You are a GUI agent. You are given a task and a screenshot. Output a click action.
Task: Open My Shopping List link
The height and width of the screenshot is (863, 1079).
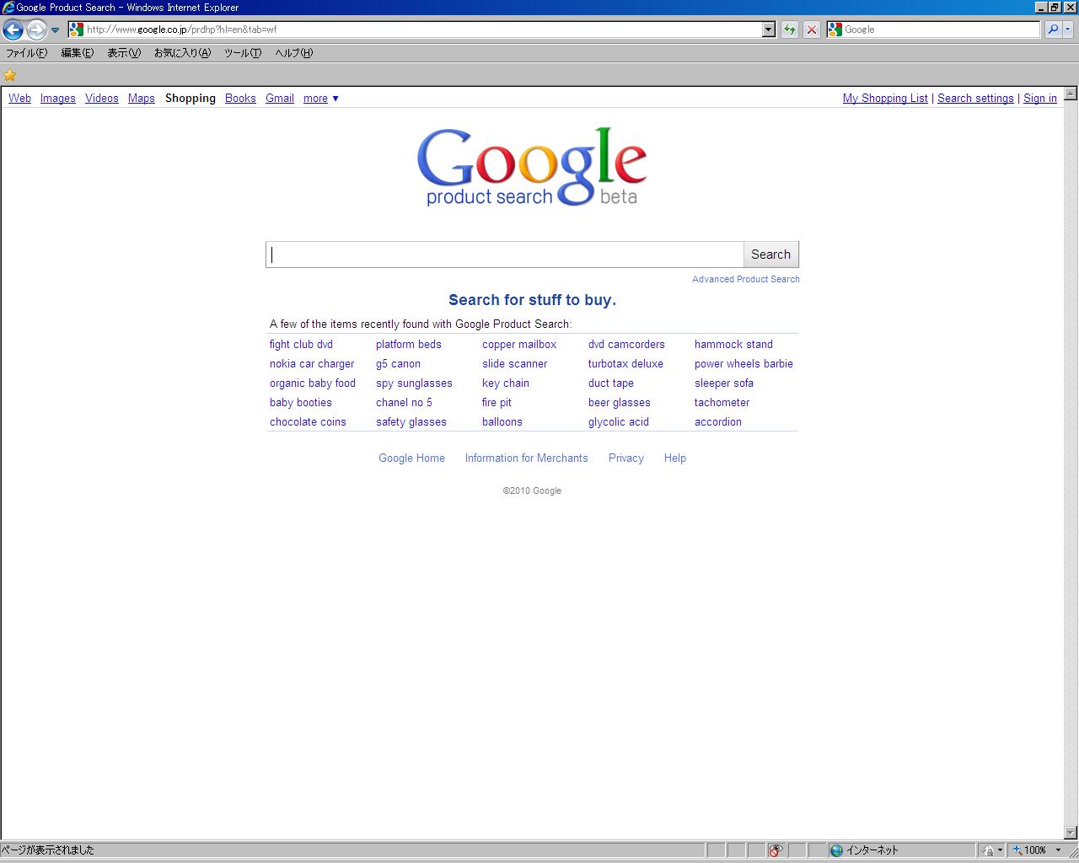(x=885, y=99)
